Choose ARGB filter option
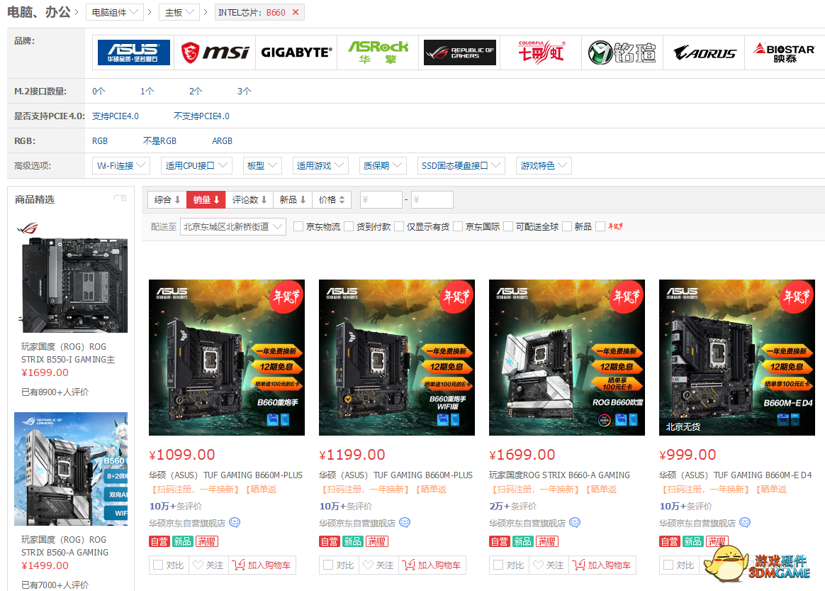The image size is (825, 591). click(222, 140)
